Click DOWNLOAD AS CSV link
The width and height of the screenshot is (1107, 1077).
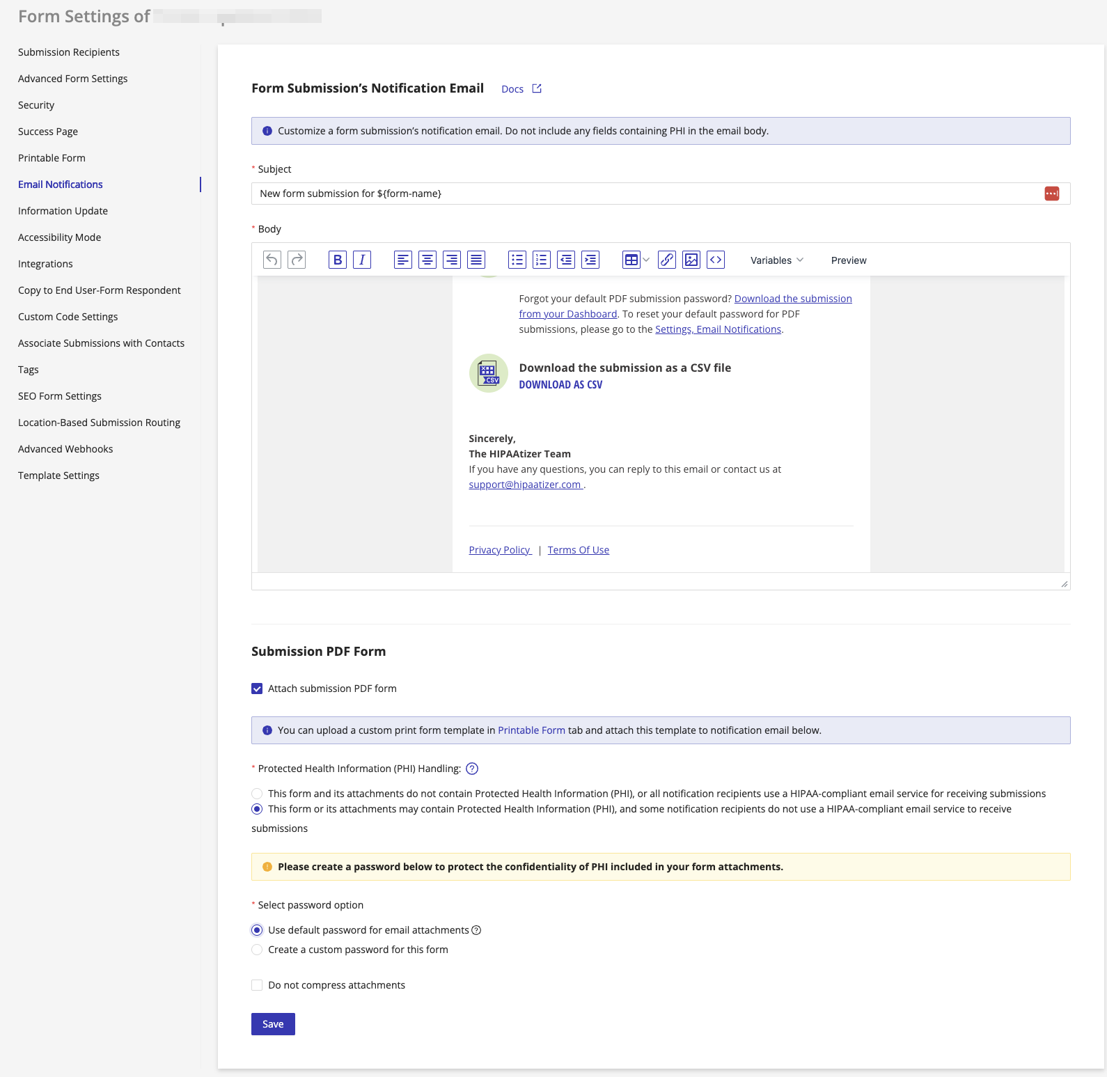coord(560,384)
